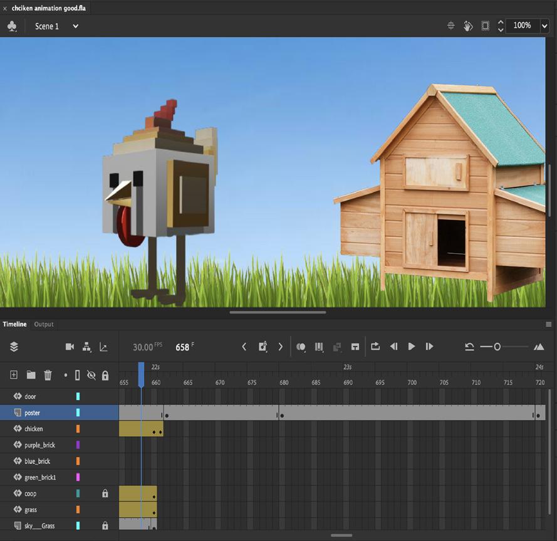Click the Center Stage icon
Image resolution: width=557 pixels, height=541 pixels.
tap(450, 26)
